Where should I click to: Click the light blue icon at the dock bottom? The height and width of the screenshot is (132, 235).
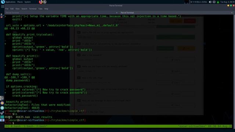click(2, 120)
